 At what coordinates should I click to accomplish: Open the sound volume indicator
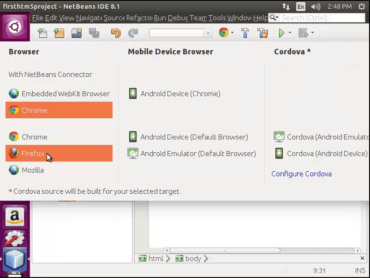tap(316, 6)
